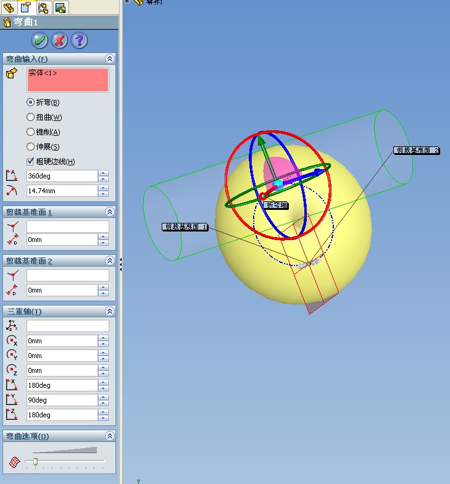Viewport: 450px width, 484px height.
Task: Click the X rotation origin 0mm field
Action: [x=62, y=341]
